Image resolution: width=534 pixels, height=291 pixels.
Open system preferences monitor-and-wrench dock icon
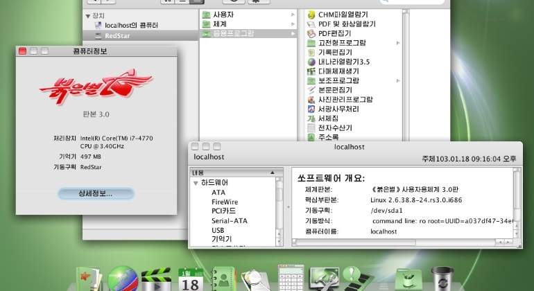coord(324,279)
